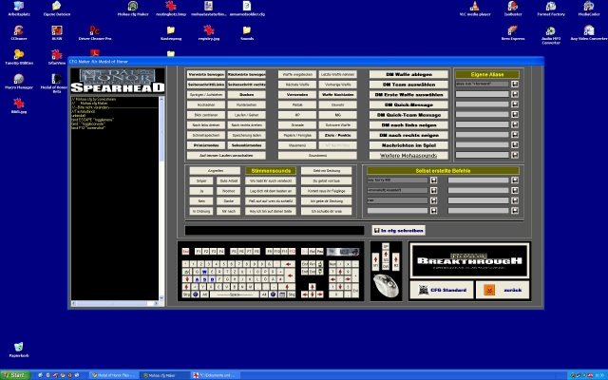Click the 'zurück' button
This screenshot has height=380, width=608.
(x=503, y=290)
